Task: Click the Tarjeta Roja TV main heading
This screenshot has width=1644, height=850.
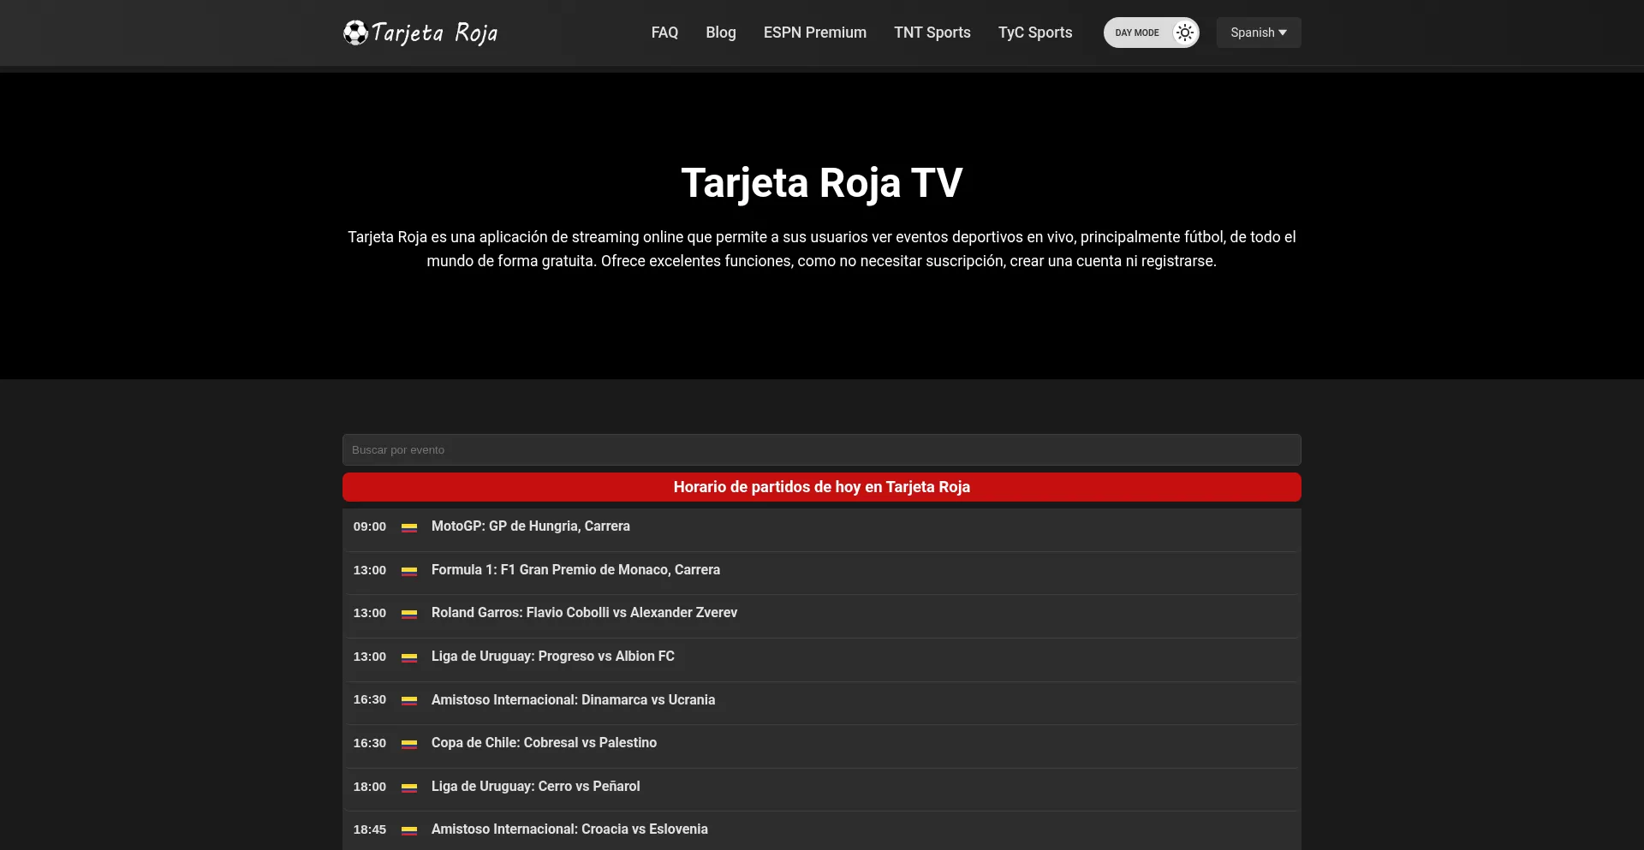Action: pyautogui.click(x=822, y=183)
